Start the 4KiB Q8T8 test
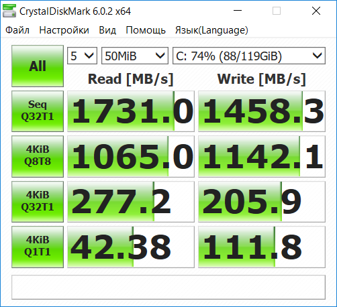 [38, 156]
